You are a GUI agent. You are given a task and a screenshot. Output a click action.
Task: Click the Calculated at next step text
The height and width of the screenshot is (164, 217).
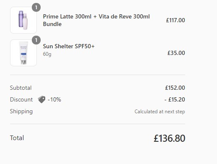(160, 112)
